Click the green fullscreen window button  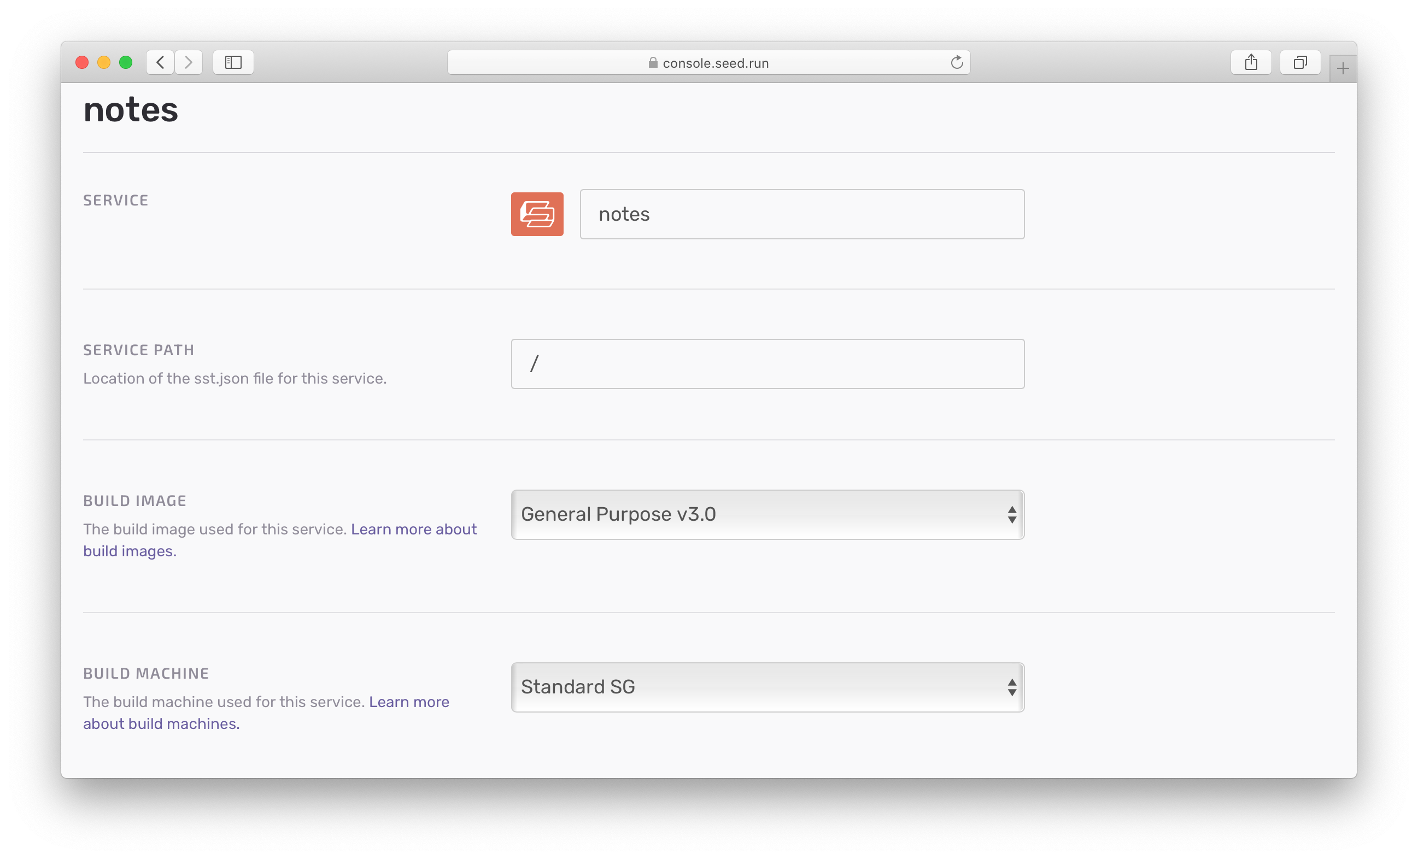click(126, 62)
